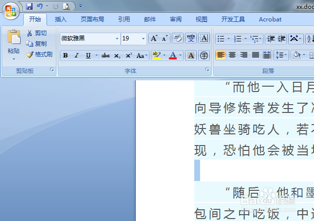
Task: Apply yellow text highlight color
Action: tap(156, 55)
